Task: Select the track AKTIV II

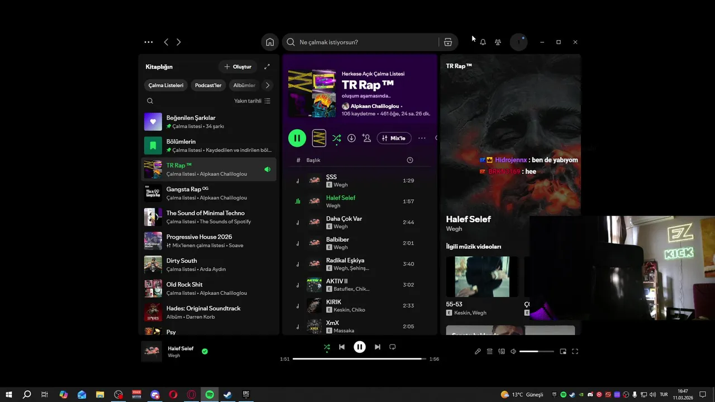Action: coord(360,285)
